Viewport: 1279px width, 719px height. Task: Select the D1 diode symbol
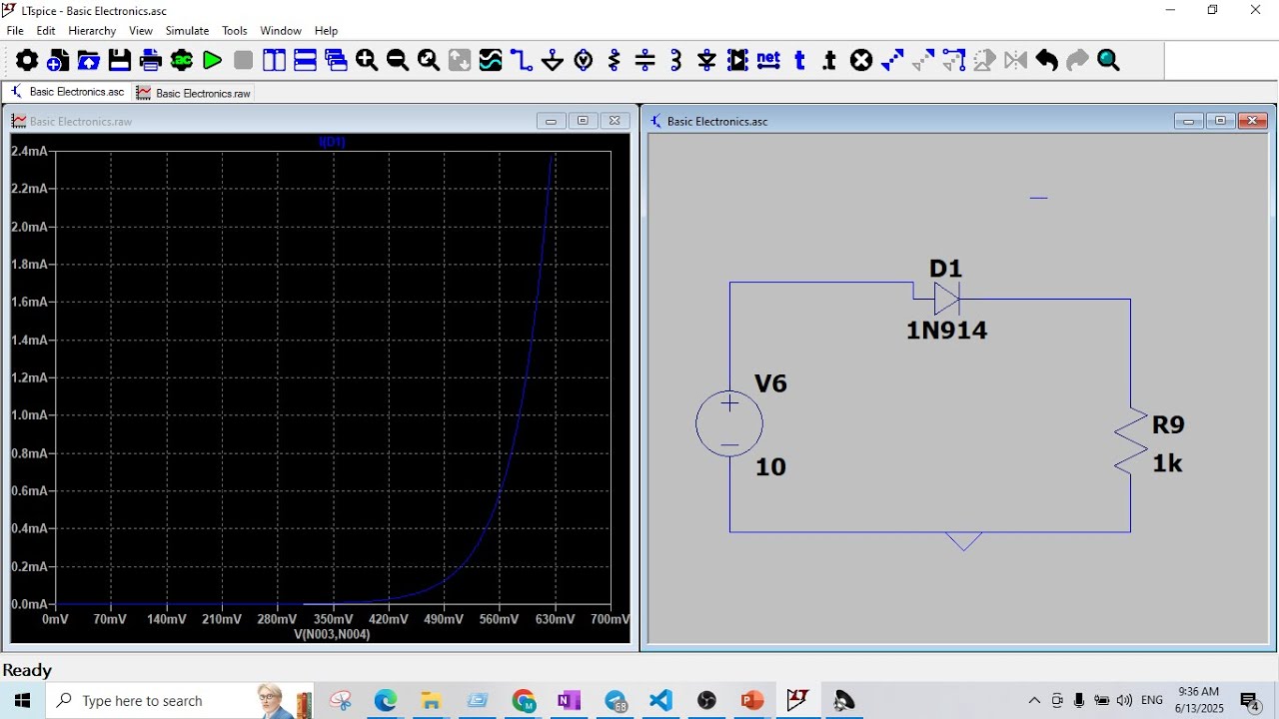pyautogui.click(x=946, y=298)
